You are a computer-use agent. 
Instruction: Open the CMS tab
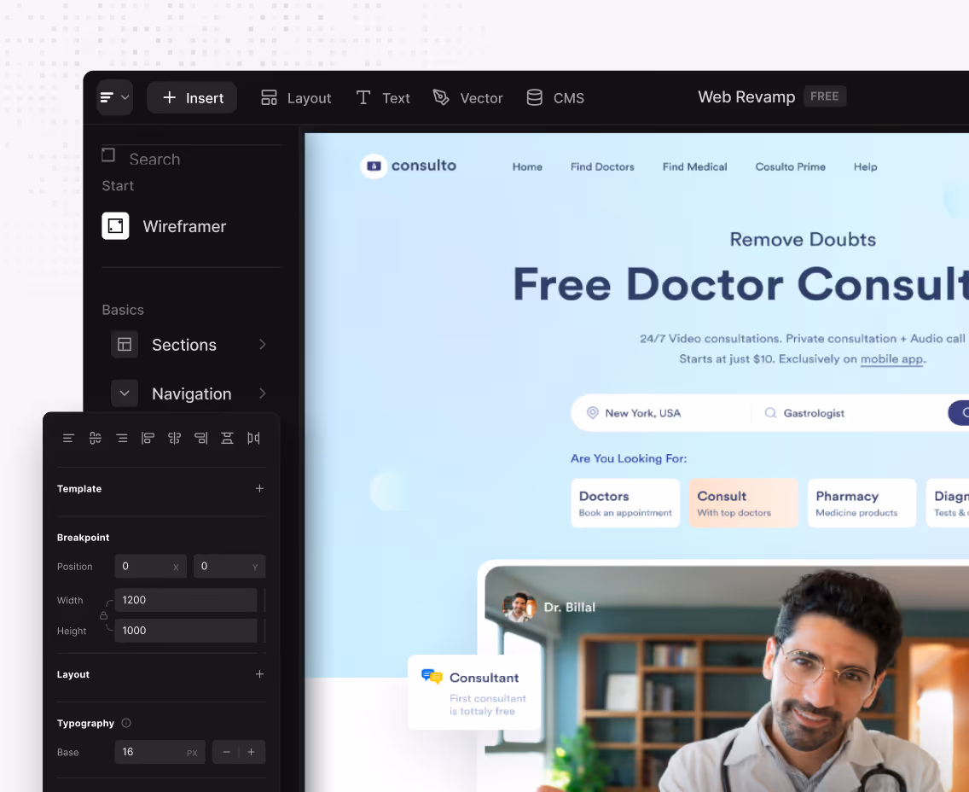[555, 97]
